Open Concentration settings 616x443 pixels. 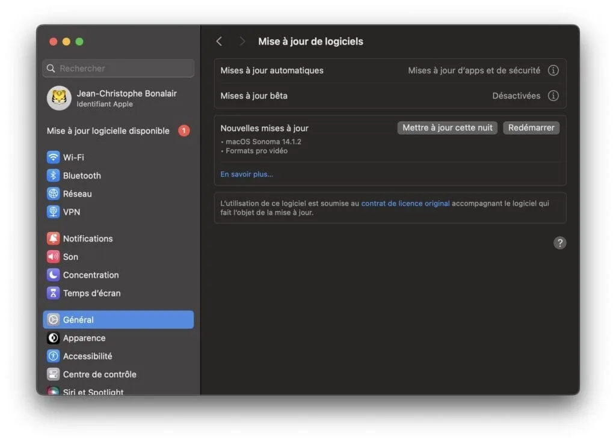[x=53, y=275]
